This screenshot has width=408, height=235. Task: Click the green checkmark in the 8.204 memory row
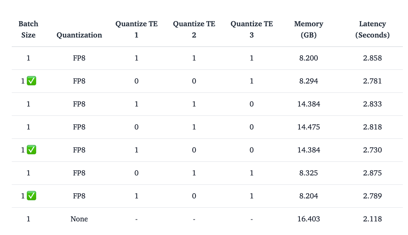point(31,196)
